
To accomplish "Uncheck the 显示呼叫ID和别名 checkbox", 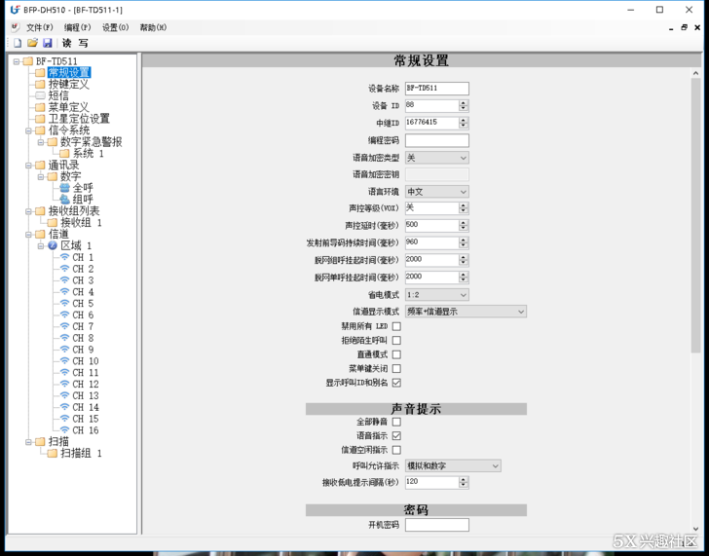I will (x=396, y=383).
